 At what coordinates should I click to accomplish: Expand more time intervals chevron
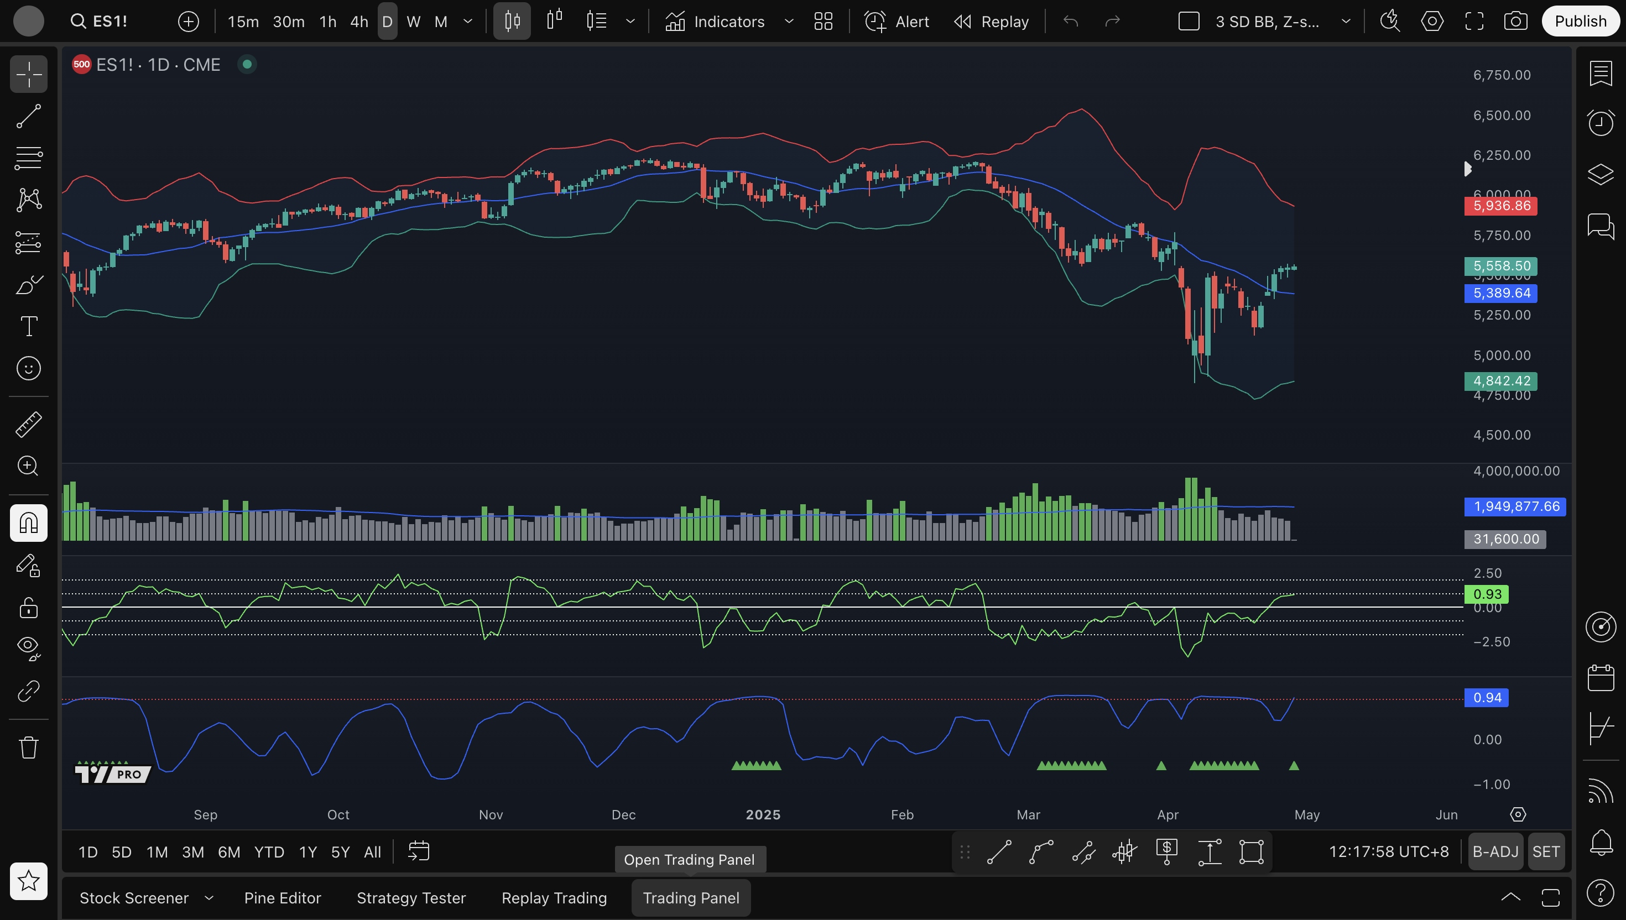(468, 22)
